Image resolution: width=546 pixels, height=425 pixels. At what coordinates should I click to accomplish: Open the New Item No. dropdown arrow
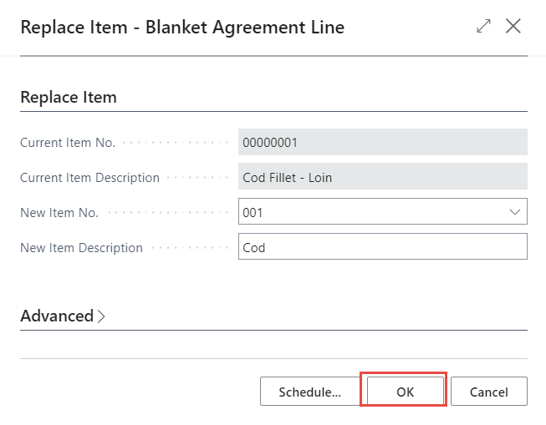tap(515, 212)
